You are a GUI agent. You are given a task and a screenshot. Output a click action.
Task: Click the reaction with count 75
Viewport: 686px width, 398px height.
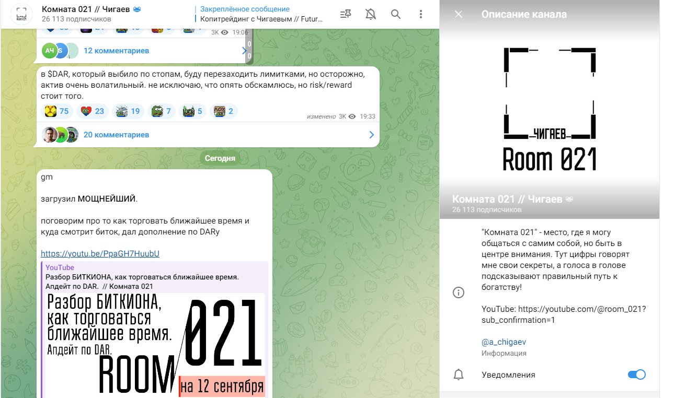[x=56, y=111]
